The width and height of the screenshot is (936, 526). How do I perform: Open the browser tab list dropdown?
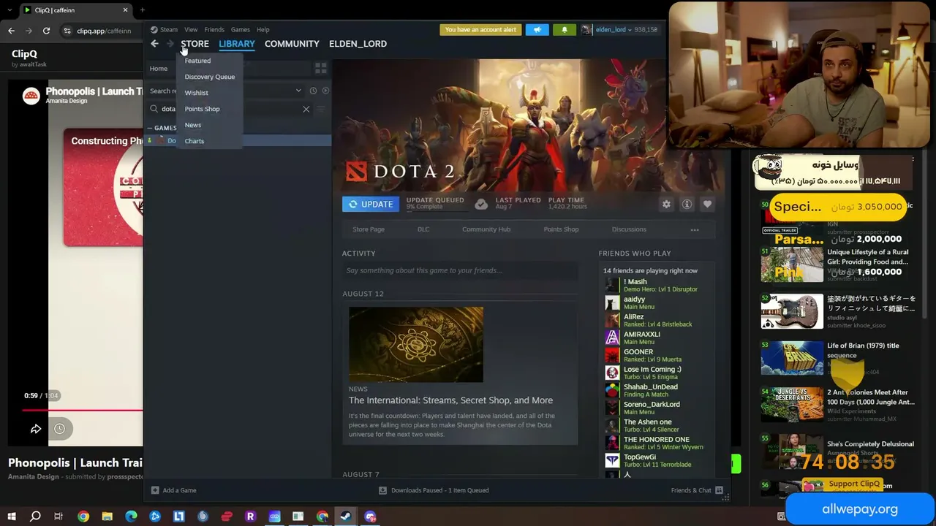9,10
